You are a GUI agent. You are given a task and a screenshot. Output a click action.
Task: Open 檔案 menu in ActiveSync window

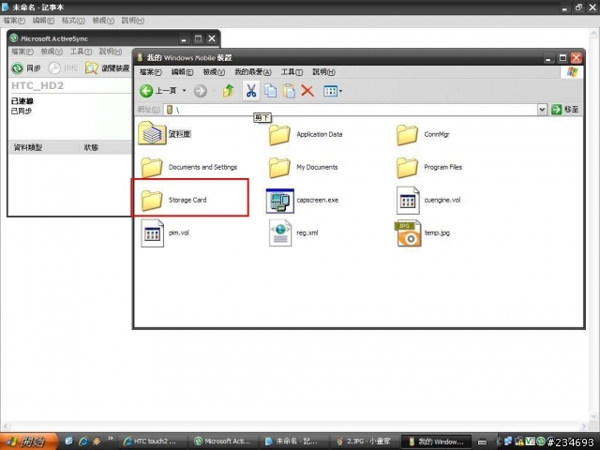[x=22, y=52]
